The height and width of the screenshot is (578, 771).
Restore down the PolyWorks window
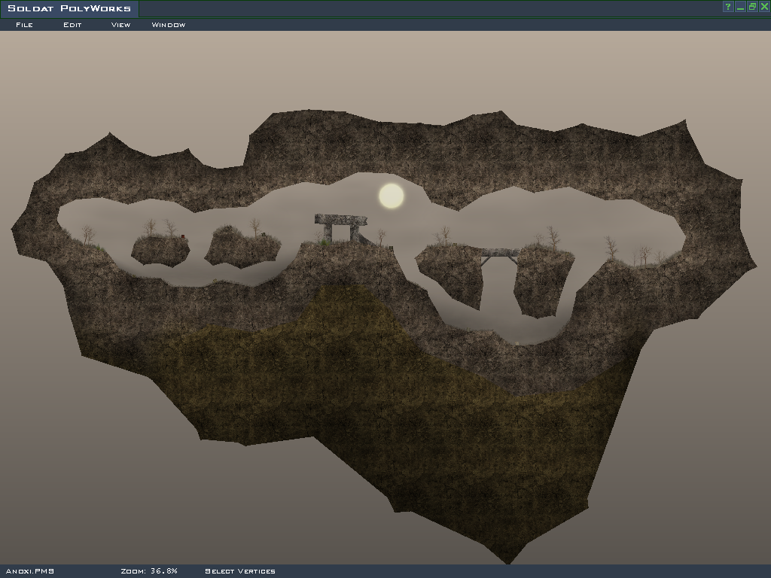pyautogui.click(x=752, y=7)
